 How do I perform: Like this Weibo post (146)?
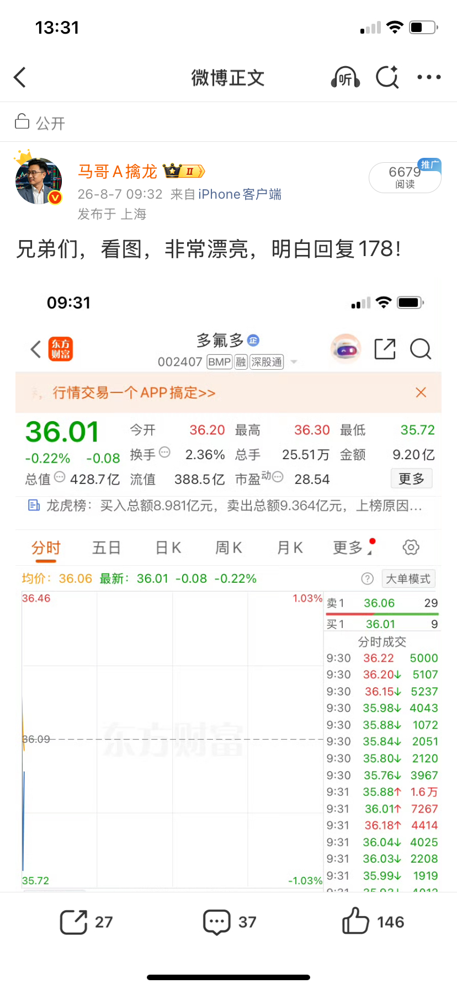tap(373, 922)
